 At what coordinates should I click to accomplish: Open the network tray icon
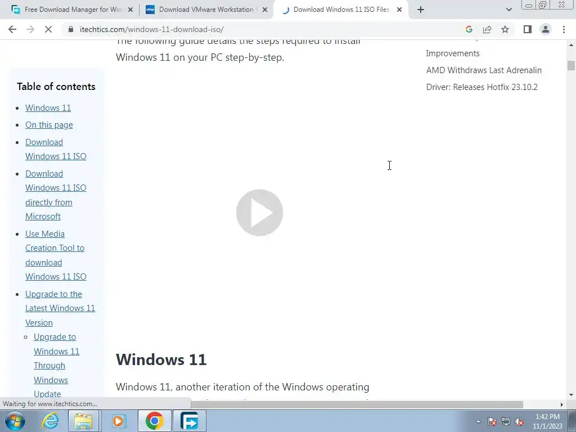[506, 422]
